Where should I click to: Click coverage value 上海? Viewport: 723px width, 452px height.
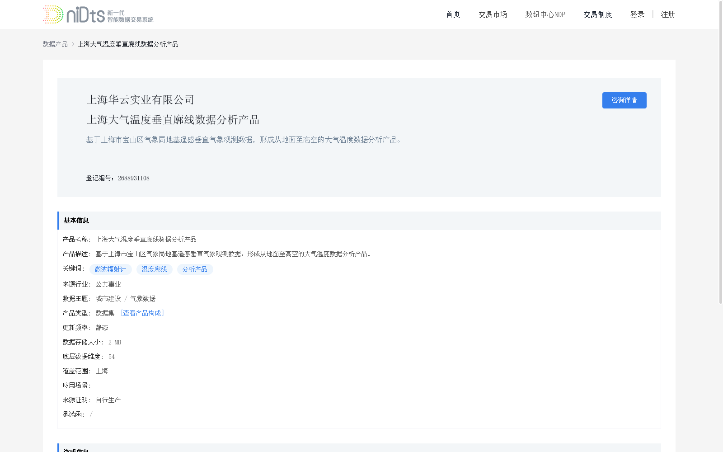coord(102,371)
